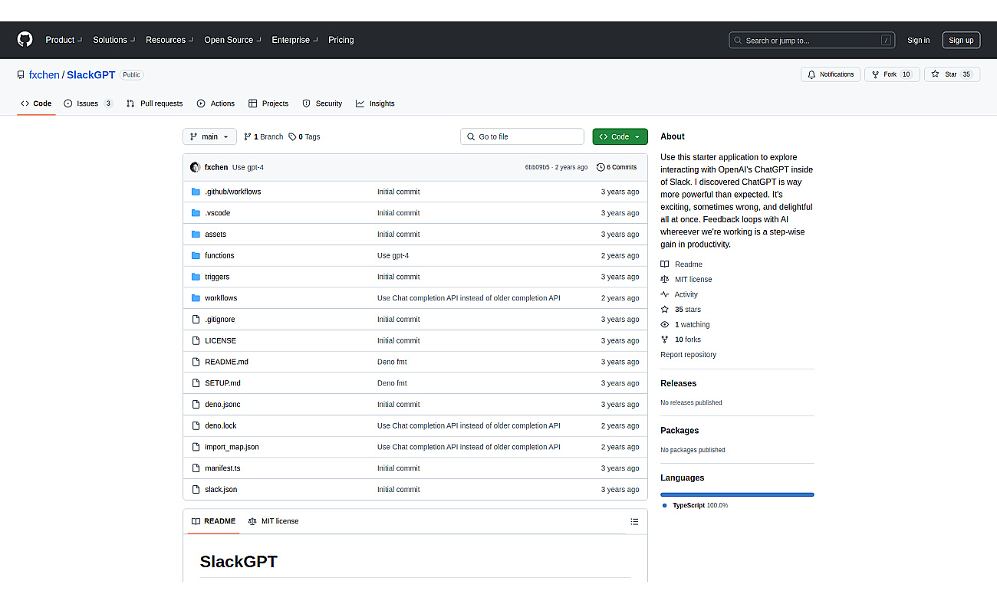The height and width of the screenshot is (604, 997).
Task: Open the workflows folder
Action: click(221, 298)
